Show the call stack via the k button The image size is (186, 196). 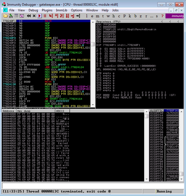coord(130,16)
